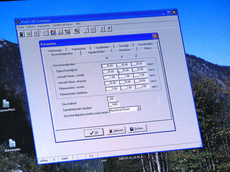The width and height of the screenshot is (230, 172).
Task: Switch to the Schnittstellen tab
Action: pyautogui.click(x=145, y=44)
